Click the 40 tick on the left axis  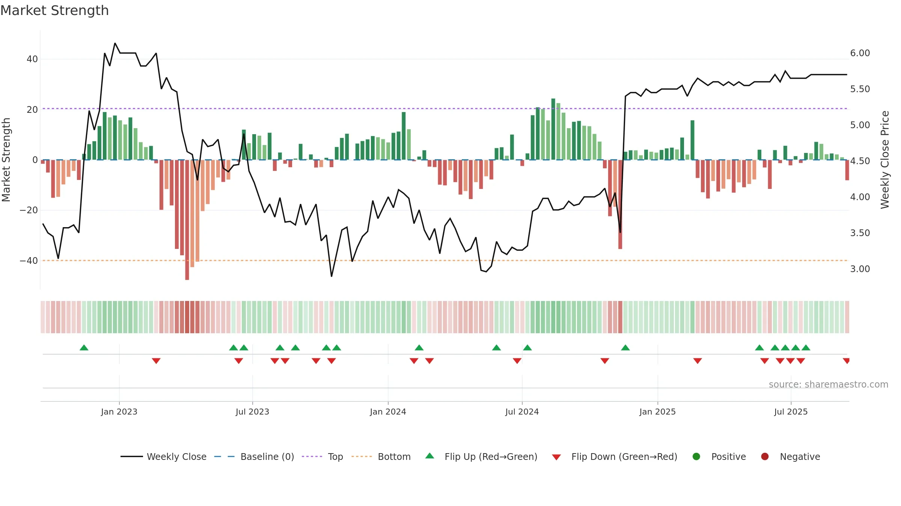click(x=32, y=59)
